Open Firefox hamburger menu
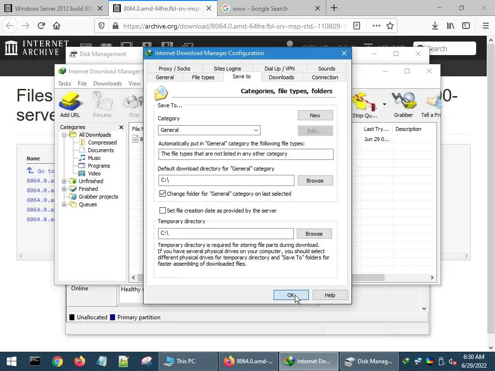The height and width of the screenshot is (371, 495). 486,26
